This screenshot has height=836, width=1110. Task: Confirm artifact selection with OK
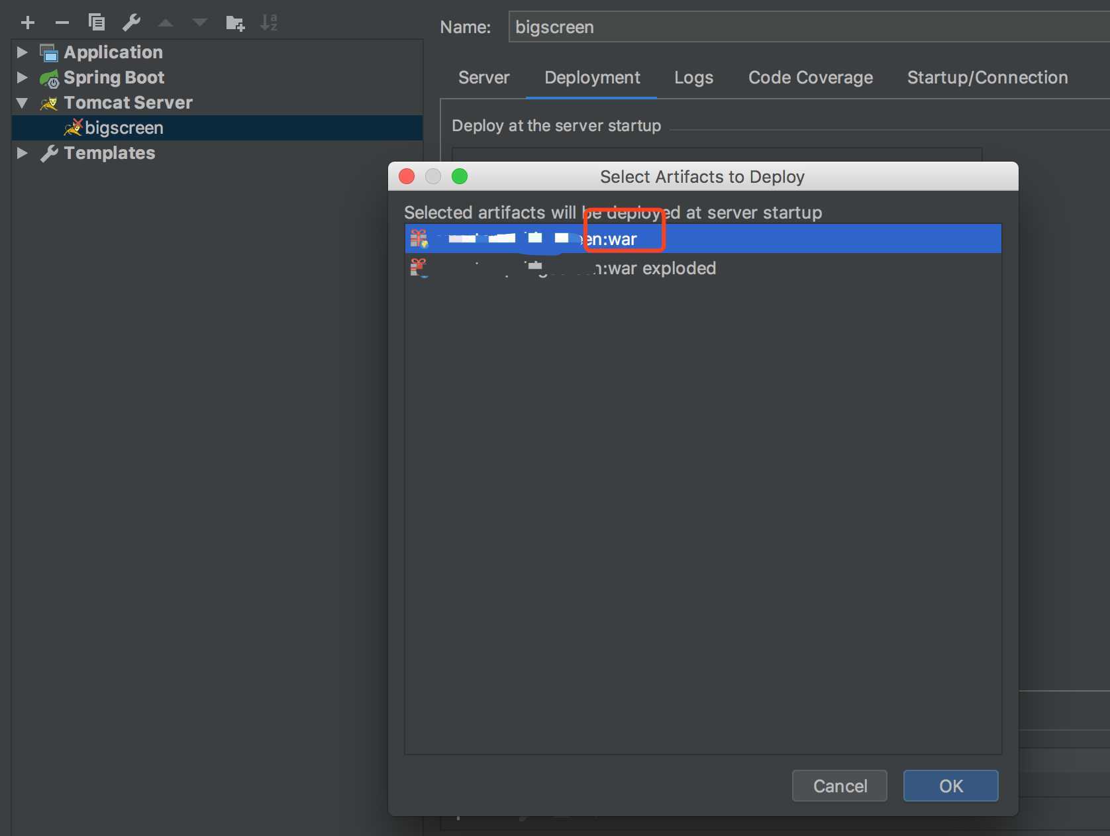pos(951,786)
